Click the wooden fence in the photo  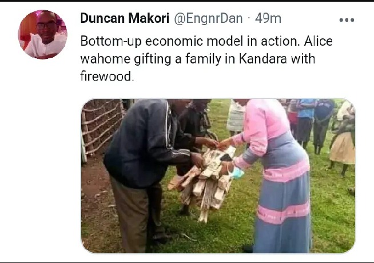coord(102,127)
